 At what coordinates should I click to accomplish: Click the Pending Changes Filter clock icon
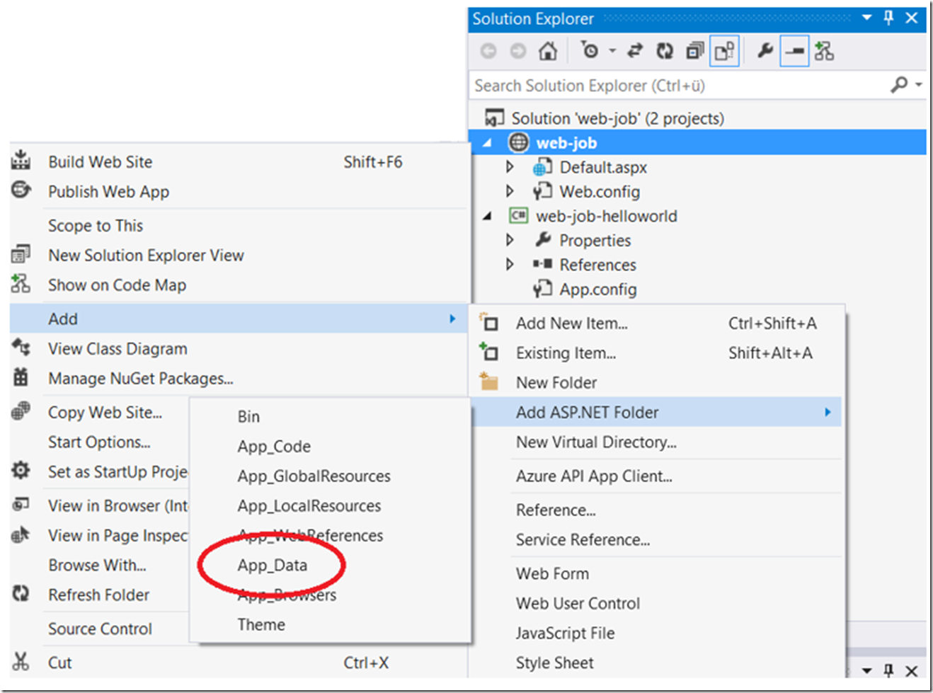pos(589,50)
